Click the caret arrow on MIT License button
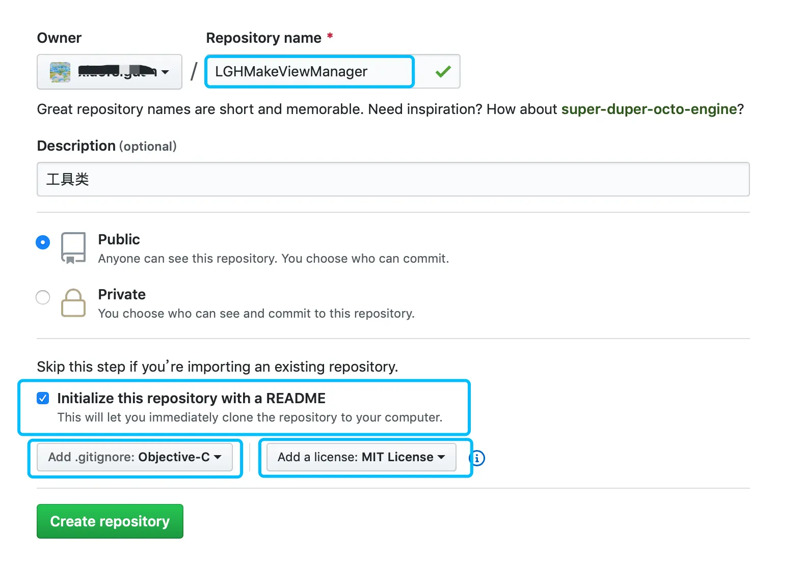The image size is (803, 561). (441, 457)
